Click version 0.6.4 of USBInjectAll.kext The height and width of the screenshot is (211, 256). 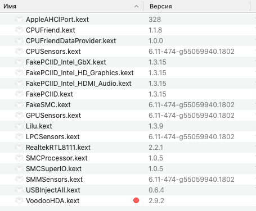[x=156, y=190]
